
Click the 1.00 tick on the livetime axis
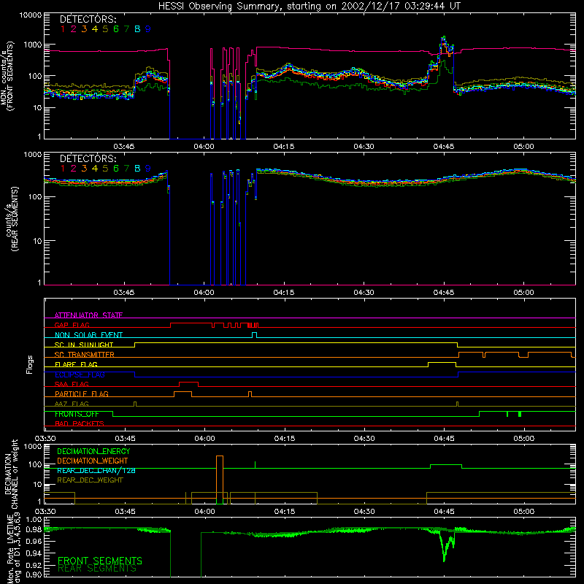pyautogui.click(x=34, y=519)
